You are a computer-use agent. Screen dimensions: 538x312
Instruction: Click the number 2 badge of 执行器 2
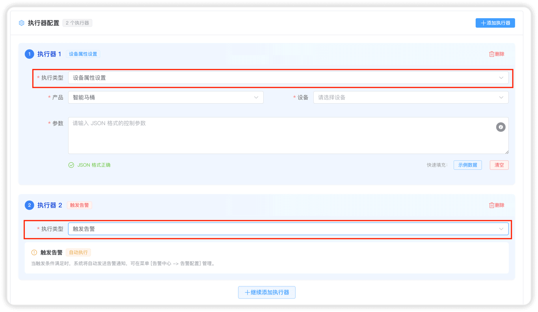(x=30, y=205)
